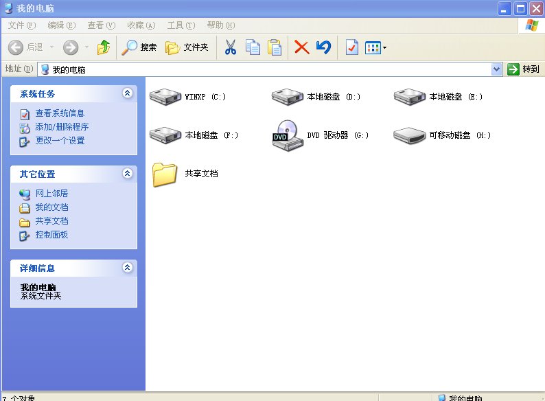This screenshot has height=401, width=545.
Task: Click the Properties checkmark sheet icon
Action: 351,47
